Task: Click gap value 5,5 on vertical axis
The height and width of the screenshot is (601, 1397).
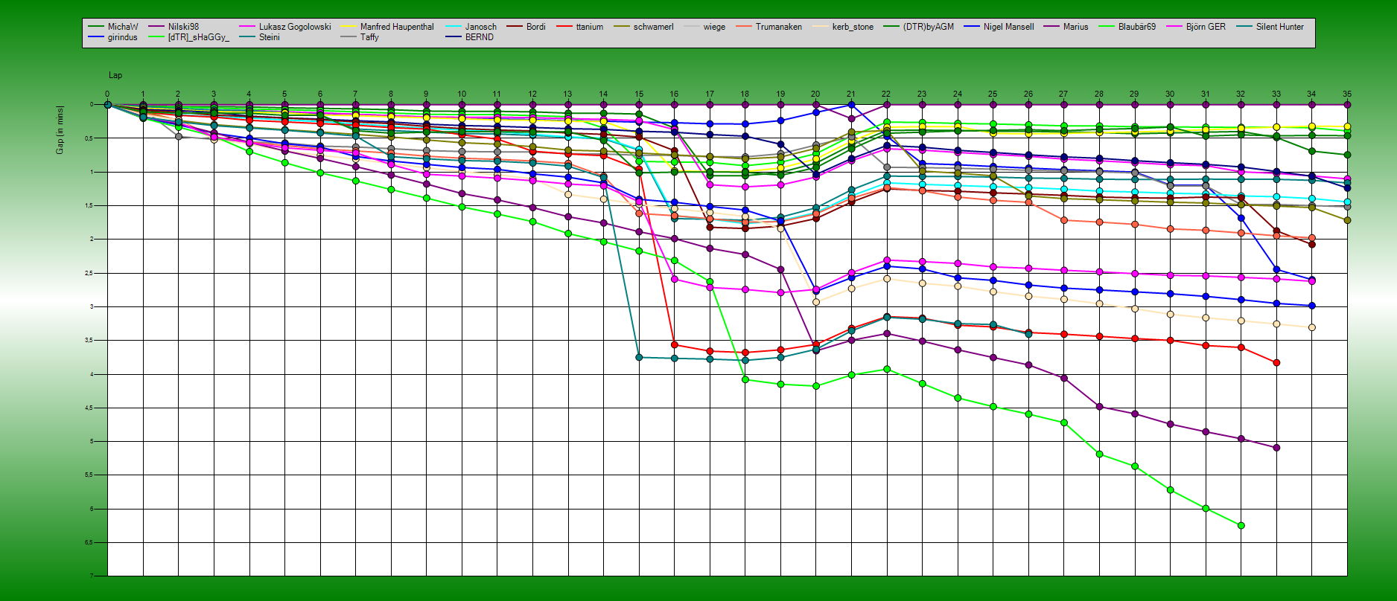Action: pyautogui.click(x=88, y=475)
